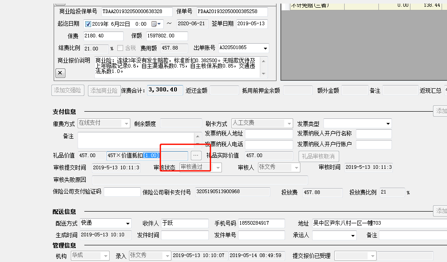Open the 提交报价已受理 dropdown
The height and width of the screenshot is (262, 447).
(x=373, y=256)
